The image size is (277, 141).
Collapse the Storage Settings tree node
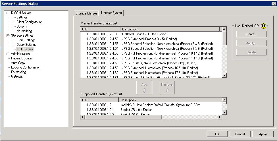(x=8, y=36)
